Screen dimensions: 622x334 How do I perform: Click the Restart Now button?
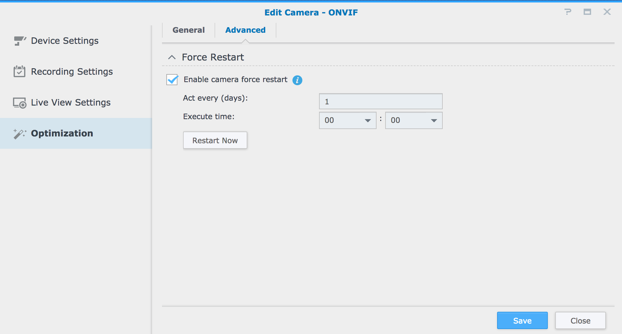click(x=215, y=140)
